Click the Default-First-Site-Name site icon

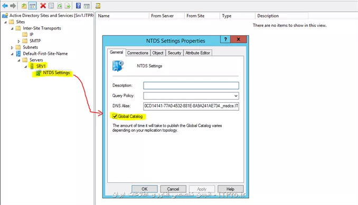18,54
